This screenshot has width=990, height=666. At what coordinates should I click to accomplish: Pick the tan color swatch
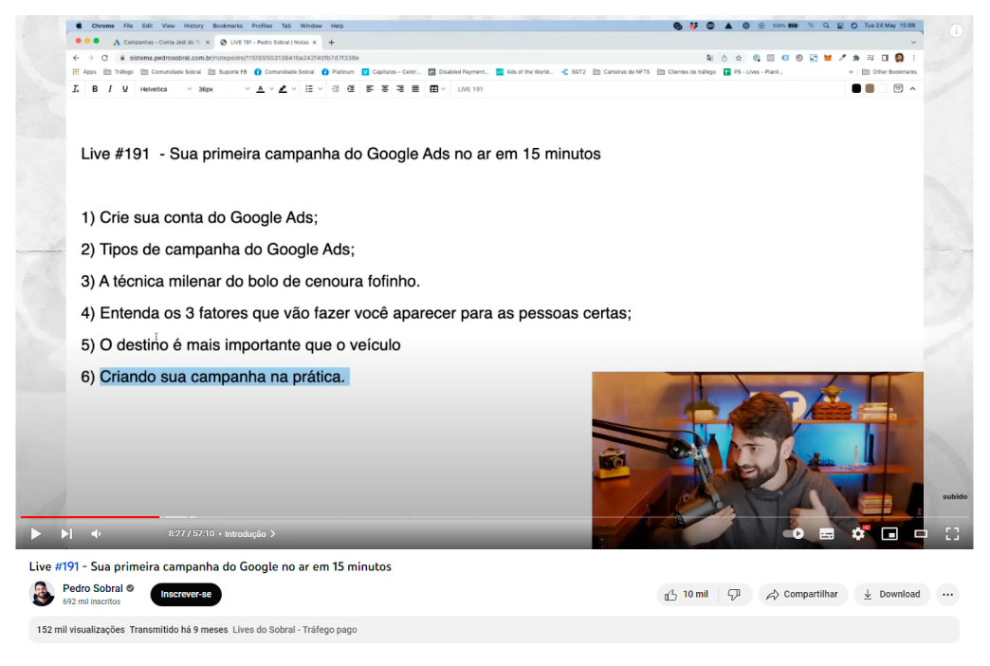870,88
